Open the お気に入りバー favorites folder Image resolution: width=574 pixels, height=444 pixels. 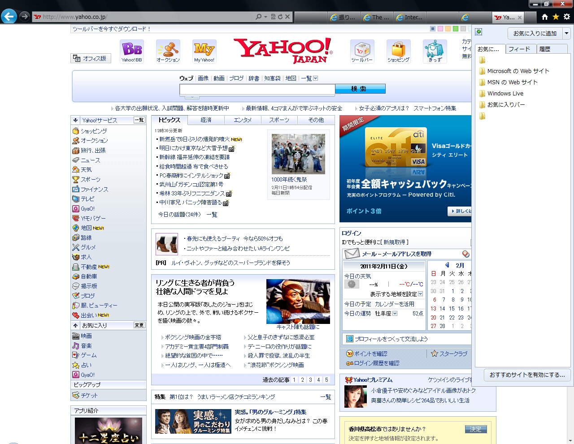point(501,105)
